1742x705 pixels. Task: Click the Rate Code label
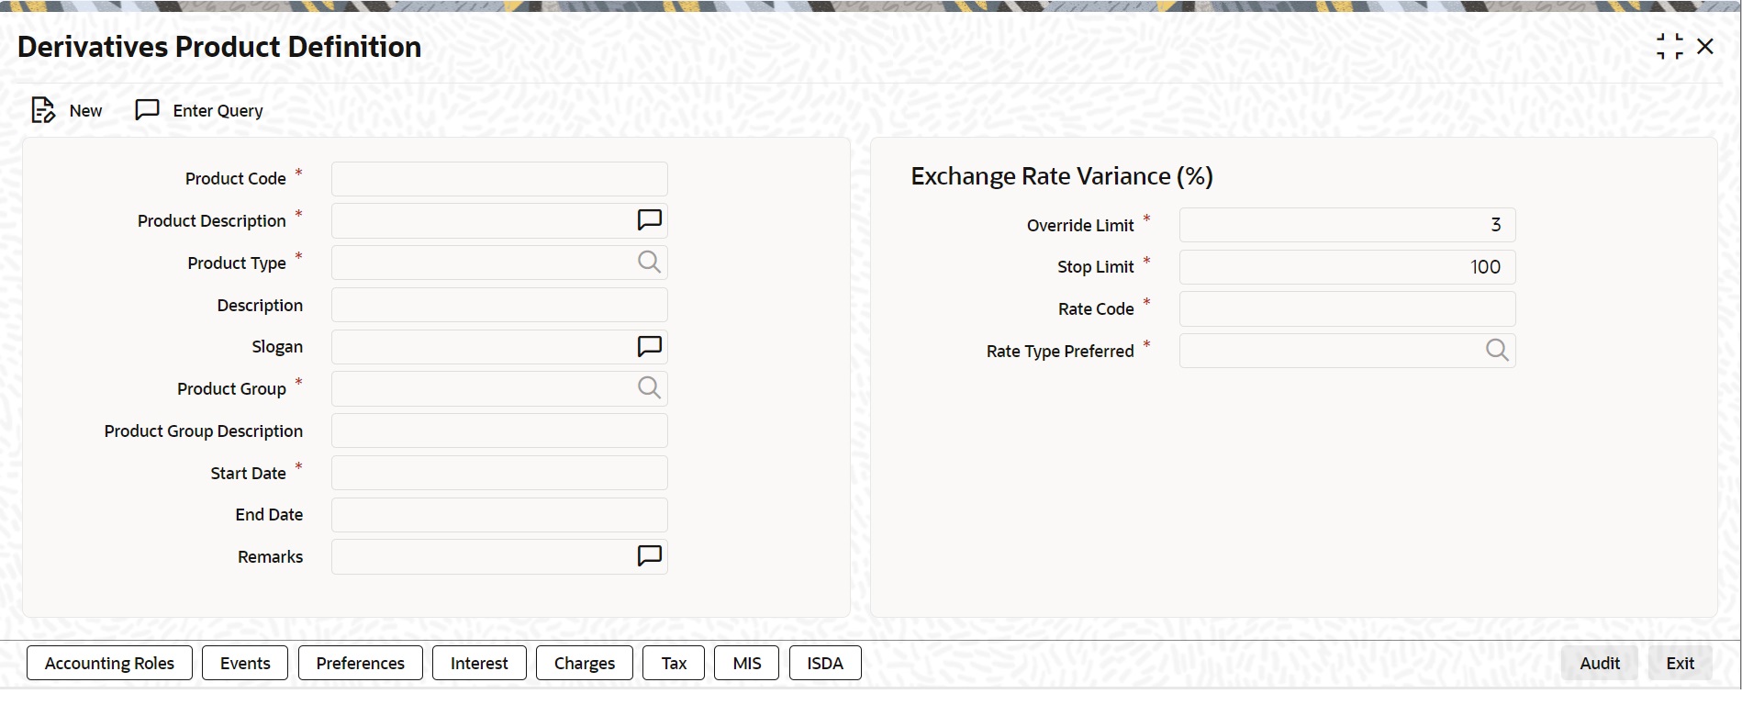(x=1096, y=309)
